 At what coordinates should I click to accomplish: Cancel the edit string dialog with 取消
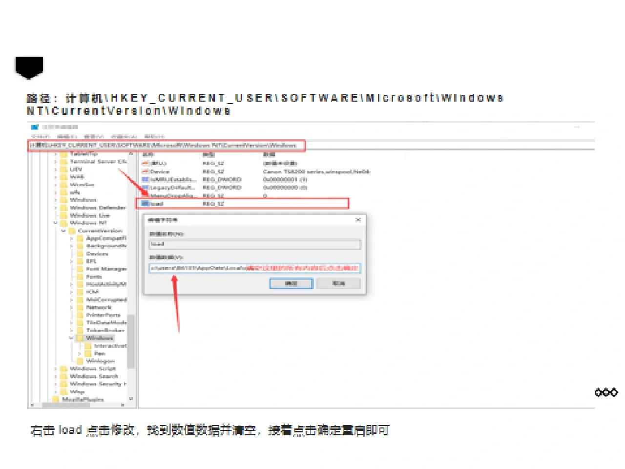pos(338,283)
